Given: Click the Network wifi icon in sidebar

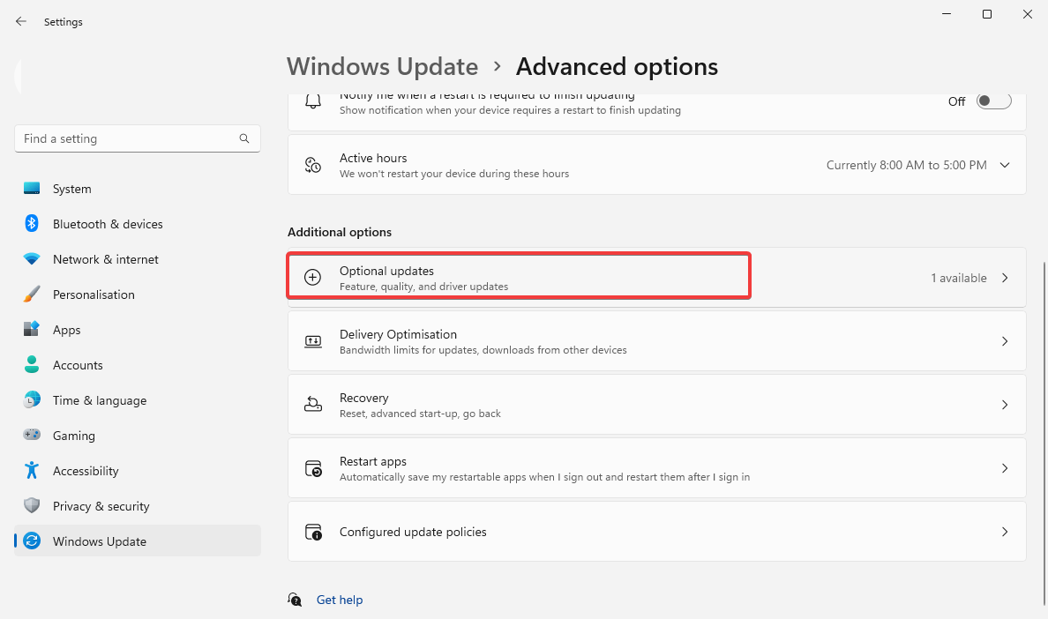Looking at the screenshot, I should point(32,258).
